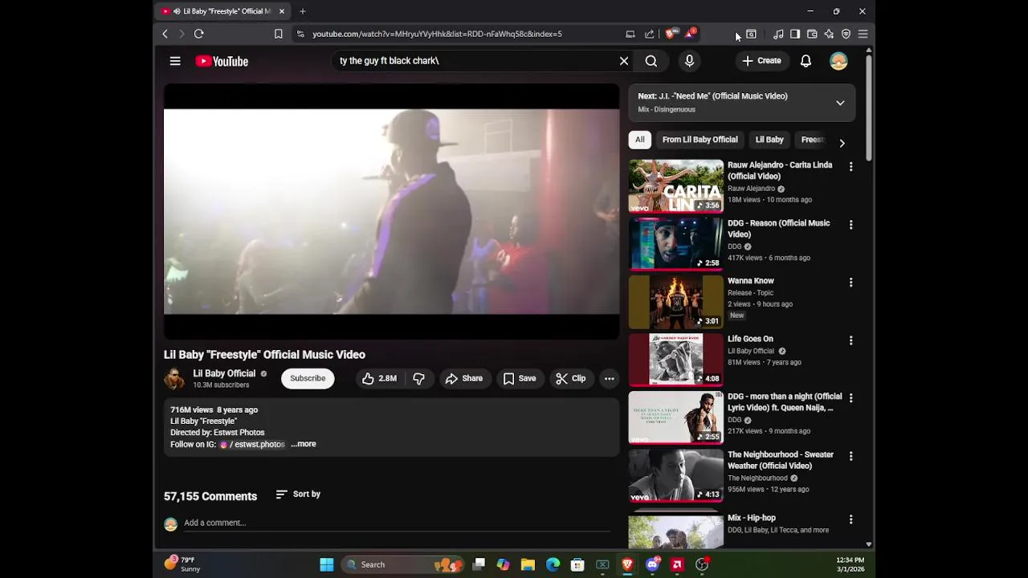Open the Lil Baby Official channel name

pos(224,373)
